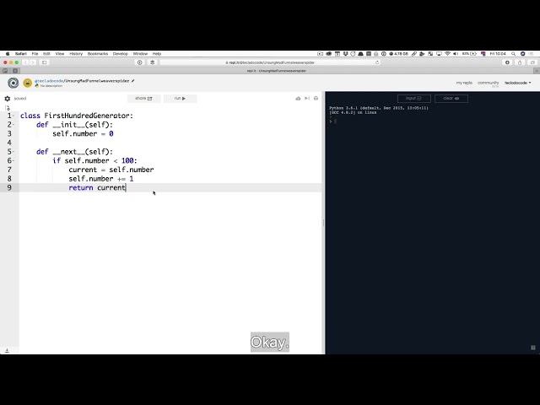Click line number 4 in the gutter
This screenshot has width=540, height=405.
pyautogui.click(x=9, y=143)
